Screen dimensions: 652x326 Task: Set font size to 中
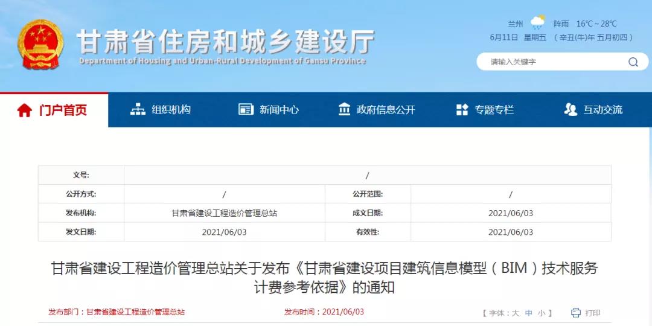click(528, 313)
